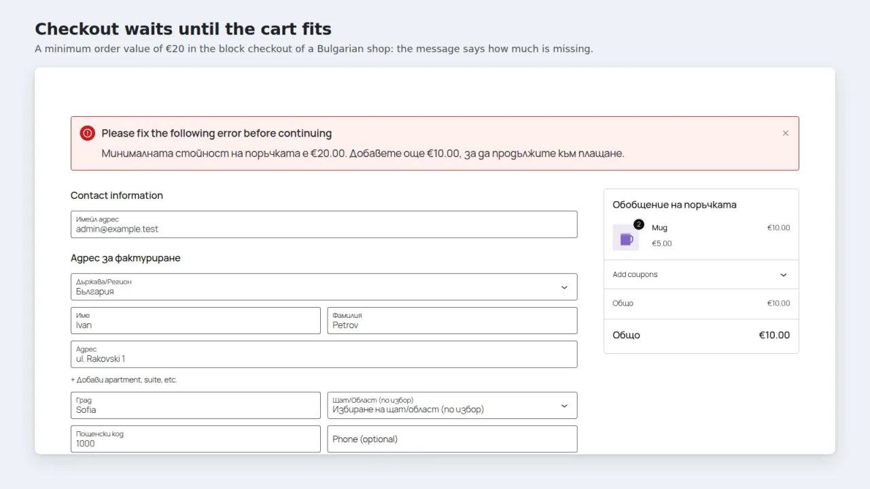
Task: Click the Адрес field with ul. Rakovski 1
Action: (324, 355)
